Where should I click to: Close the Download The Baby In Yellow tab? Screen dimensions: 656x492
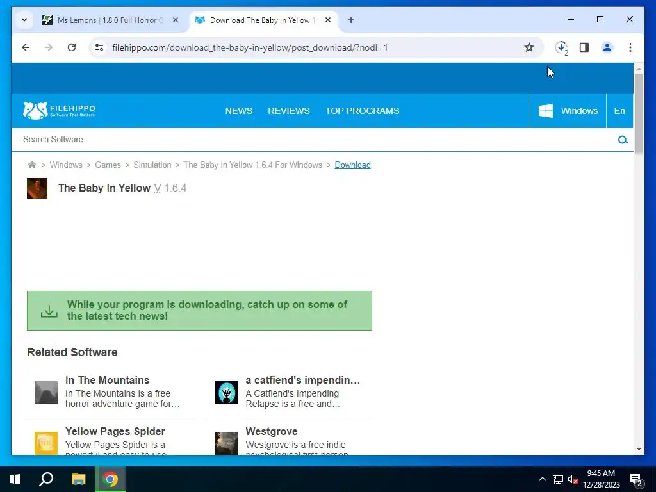pos(328,20)
